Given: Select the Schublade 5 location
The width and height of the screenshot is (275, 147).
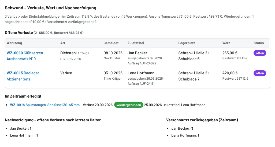Looking at the screenshot, I should [x=189, y=59].
